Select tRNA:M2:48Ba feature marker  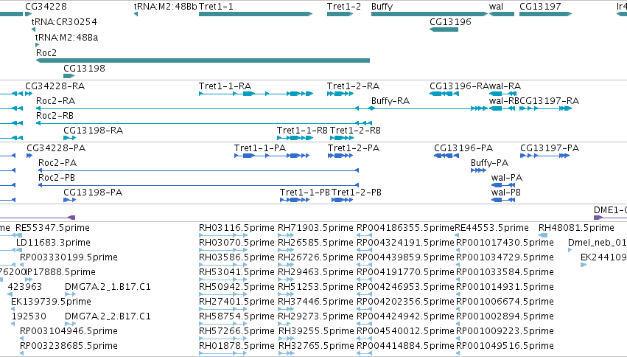click(x=37, y=45)
